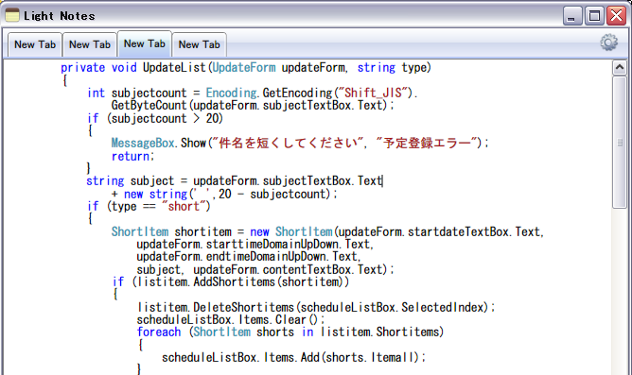Screen dimensions: 632x375
Task: Switch to the fourth New Tab
Action: pyautogui.click(x=200, y=44)
